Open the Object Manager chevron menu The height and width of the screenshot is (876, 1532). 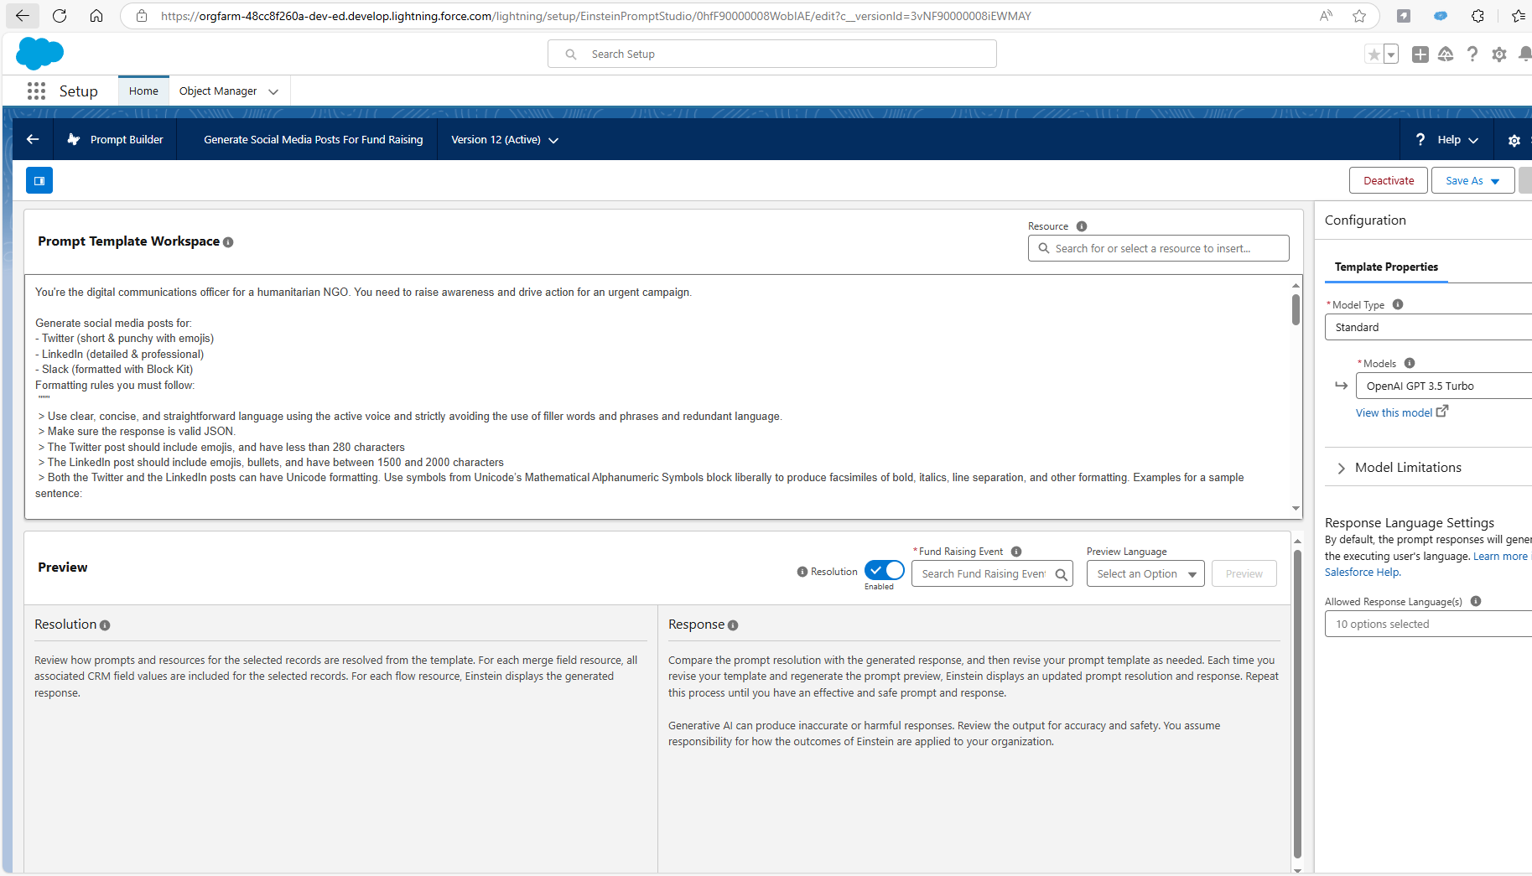(273, 91)
